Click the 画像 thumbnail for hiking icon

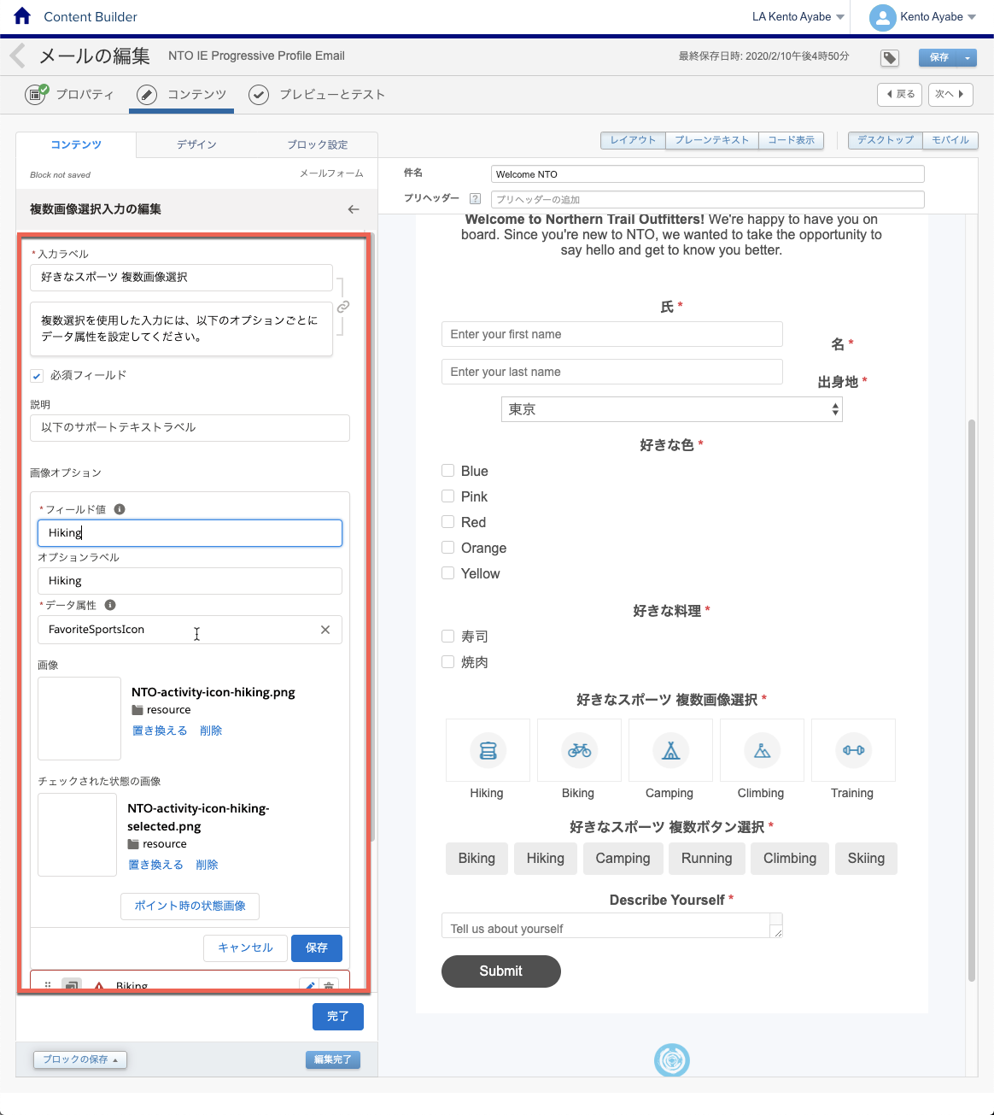pos(79,719)
